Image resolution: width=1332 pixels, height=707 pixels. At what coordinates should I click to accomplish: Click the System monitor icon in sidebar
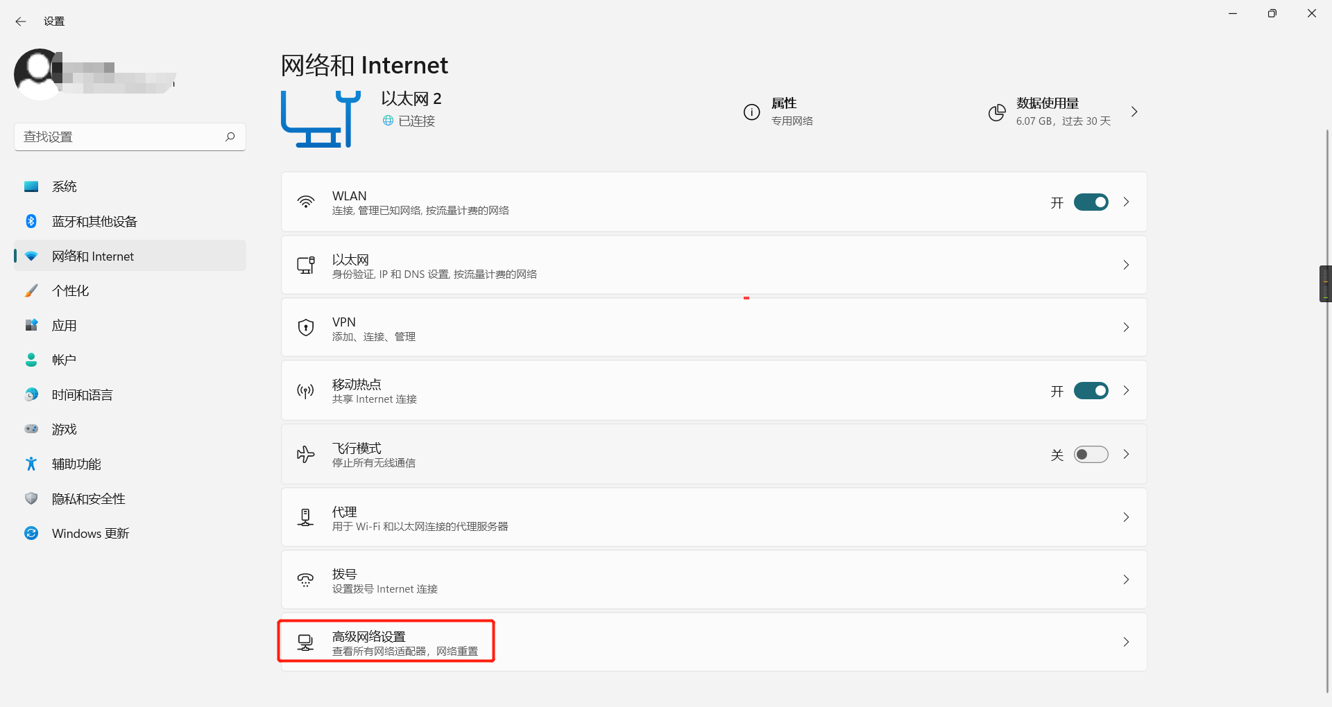(31, 186)
